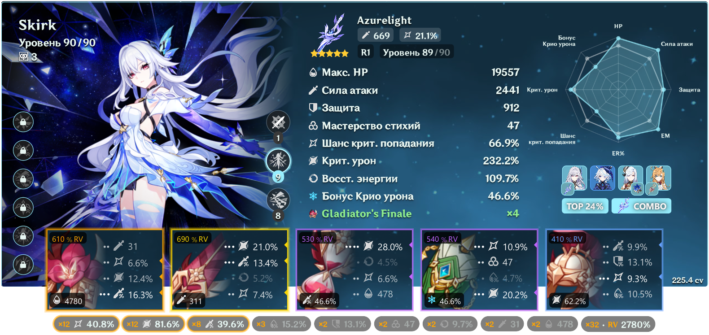Select the normal attack talent icon
The image size is (709, 335).
278,122
